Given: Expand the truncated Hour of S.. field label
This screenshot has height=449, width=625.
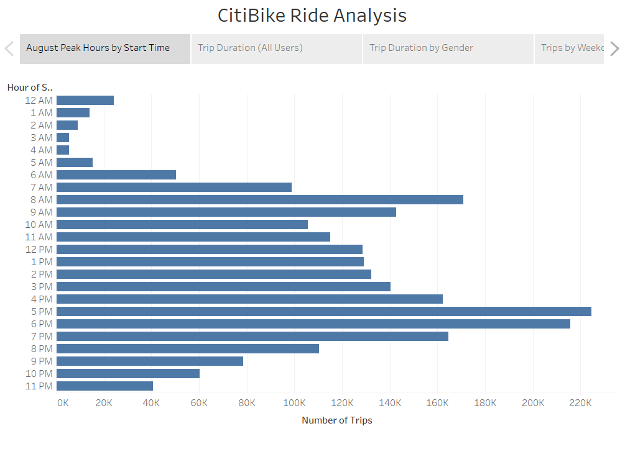Looking at the screenshot, I should coord(29,88).
